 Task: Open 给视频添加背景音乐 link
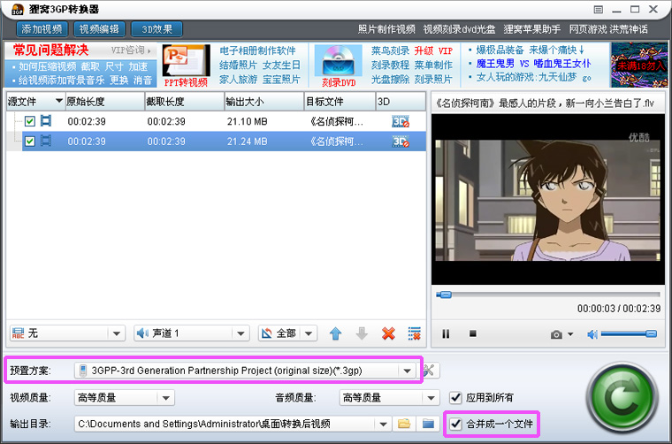61,80
